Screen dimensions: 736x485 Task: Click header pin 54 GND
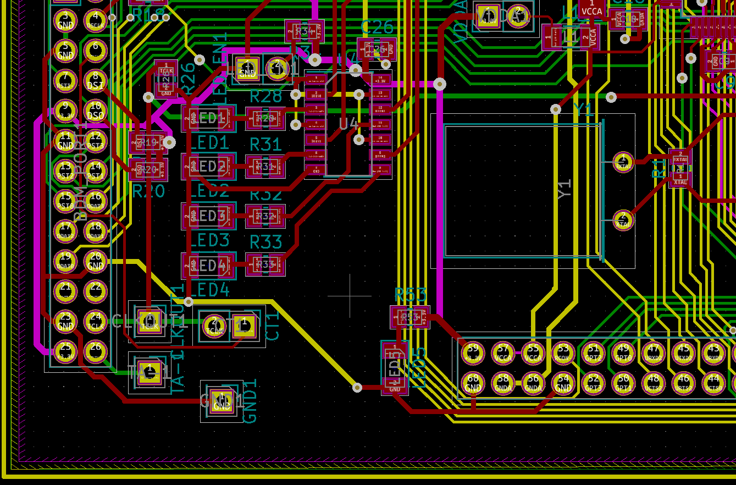pyautogui.click(x=563, y=383)
